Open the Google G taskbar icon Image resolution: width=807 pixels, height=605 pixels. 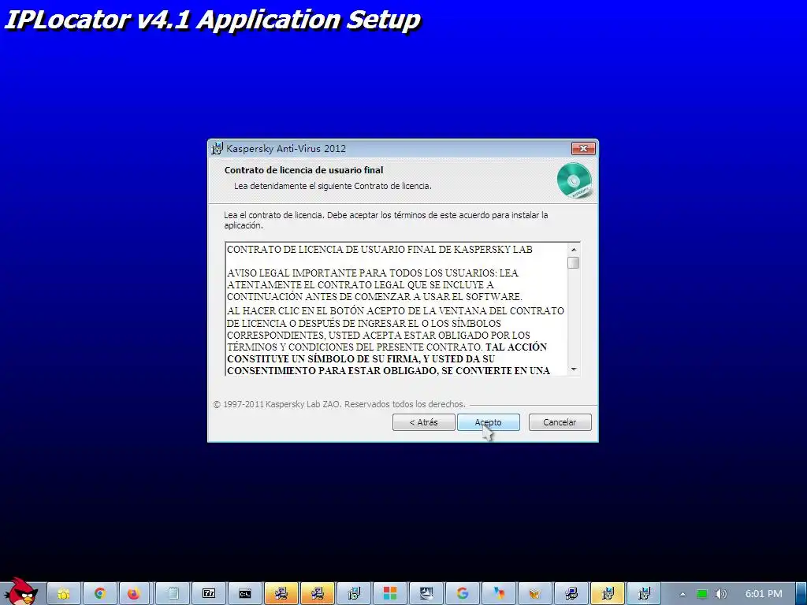coord(462,594)
